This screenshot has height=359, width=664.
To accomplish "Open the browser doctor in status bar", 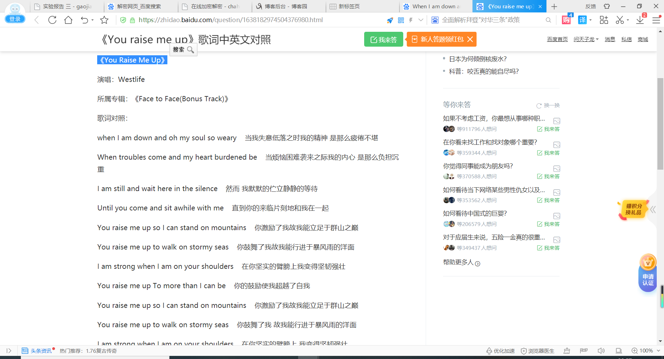I will 538,351.
